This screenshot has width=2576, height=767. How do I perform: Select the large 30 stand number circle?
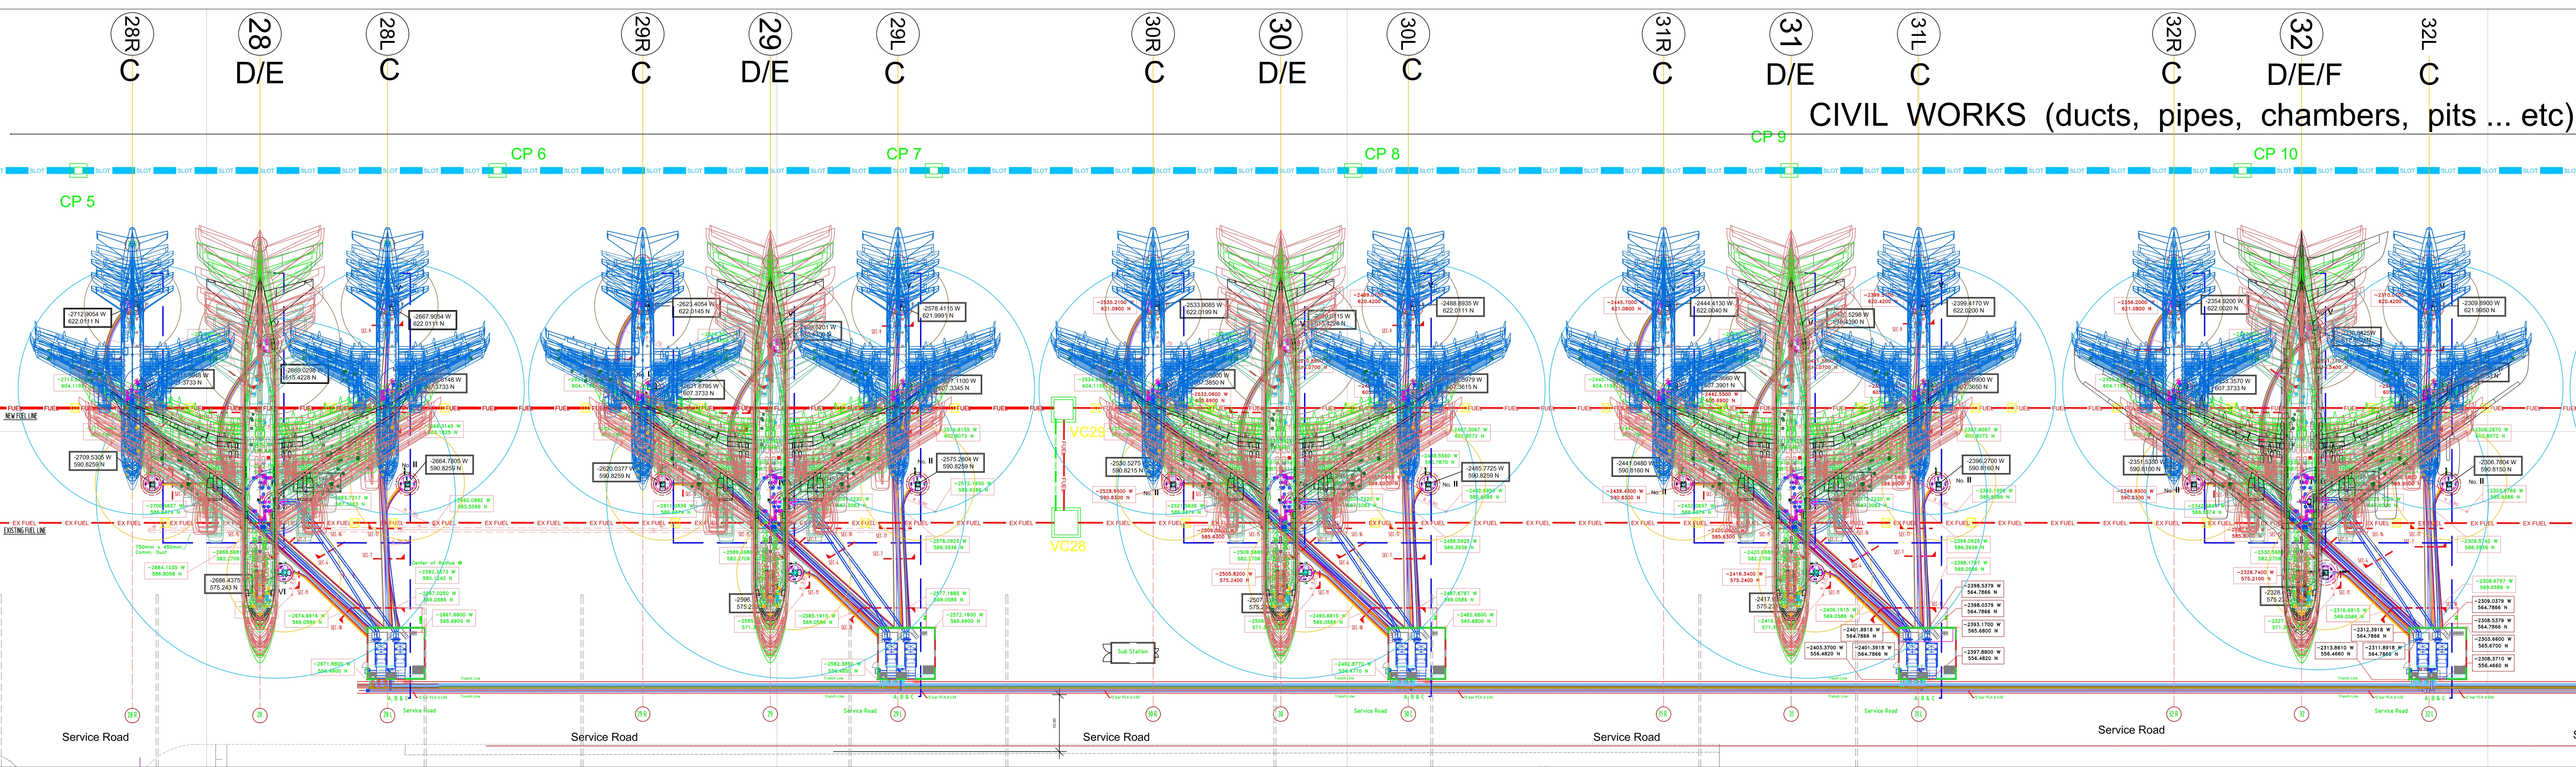tap(1280, 34)
